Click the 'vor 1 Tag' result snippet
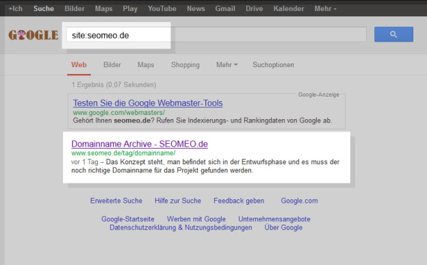This screenshot has width=427, height=265. (85, 162)
